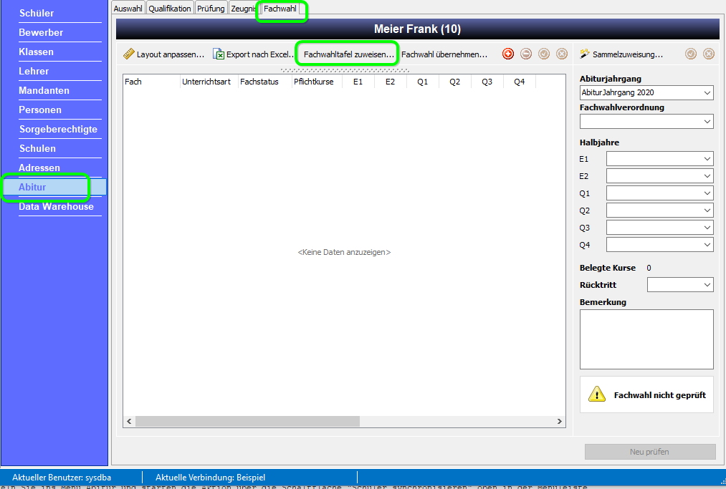Open the Abiturjahrgang dropdown

point(646,92)
